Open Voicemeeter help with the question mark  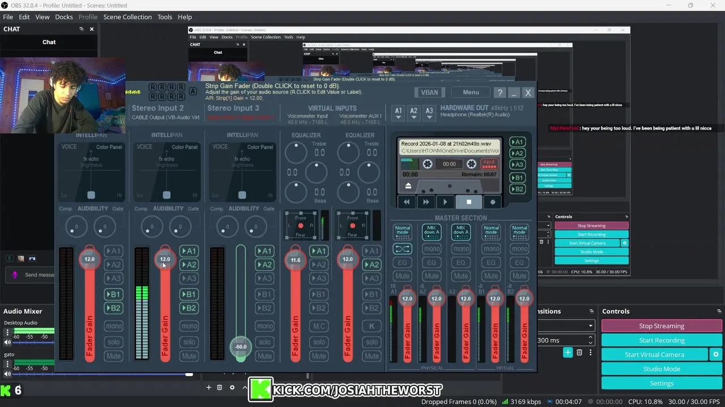pyautogui.click(x=500, y=93)
